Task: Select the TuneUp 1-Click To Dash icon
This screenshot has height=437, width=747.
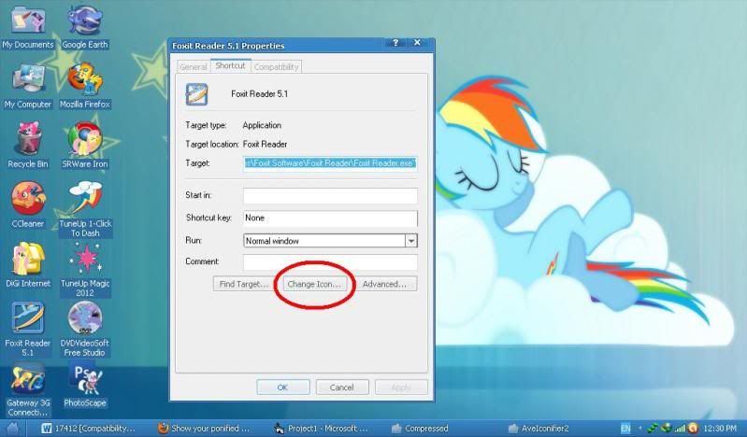Action: click(85, 209)
